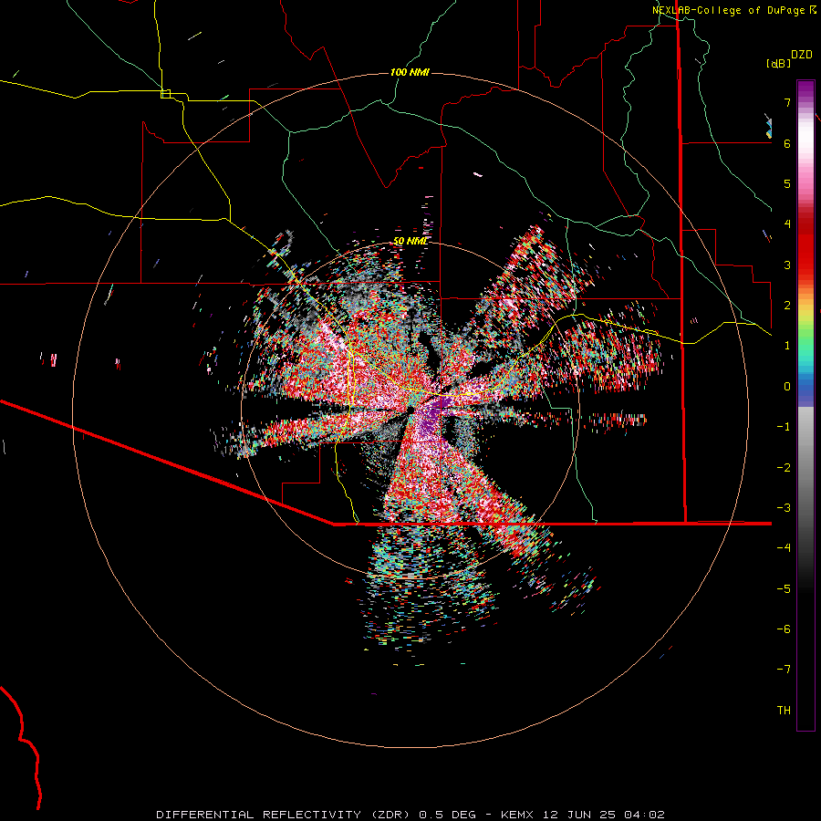
Task: Click the scale value 0
Action: click(787, 387)
